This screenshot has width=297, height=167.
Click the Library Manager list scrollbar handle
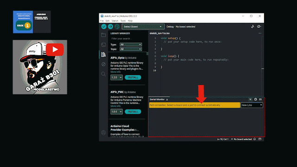(x=147, y=54)
